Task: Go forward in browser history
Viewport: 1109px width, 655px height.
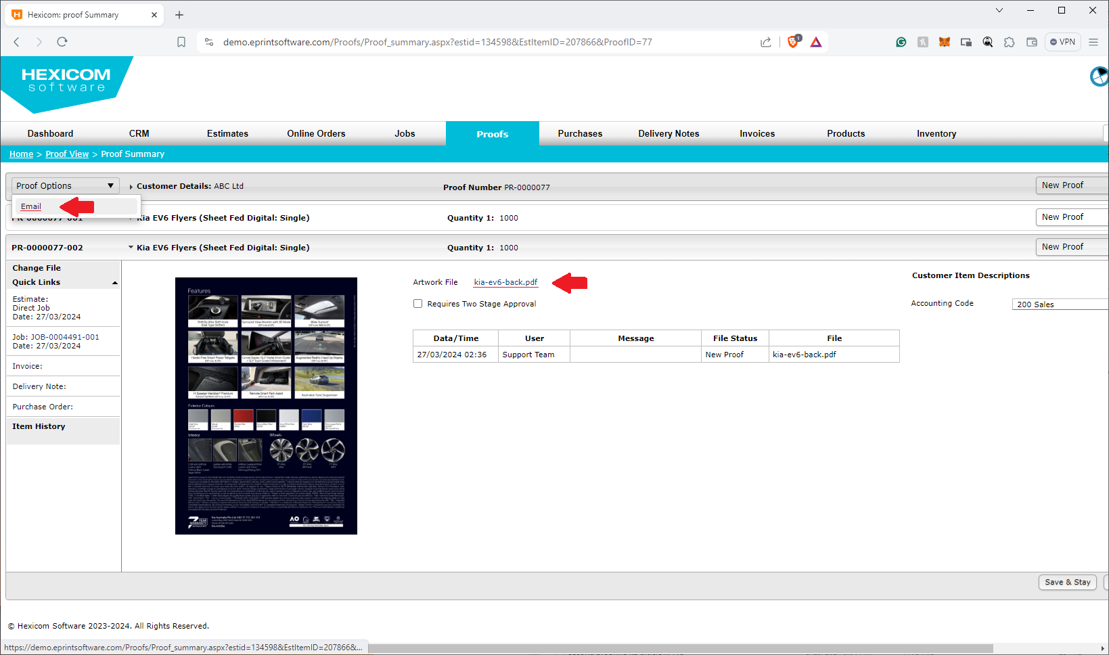Action: point(39,42)
